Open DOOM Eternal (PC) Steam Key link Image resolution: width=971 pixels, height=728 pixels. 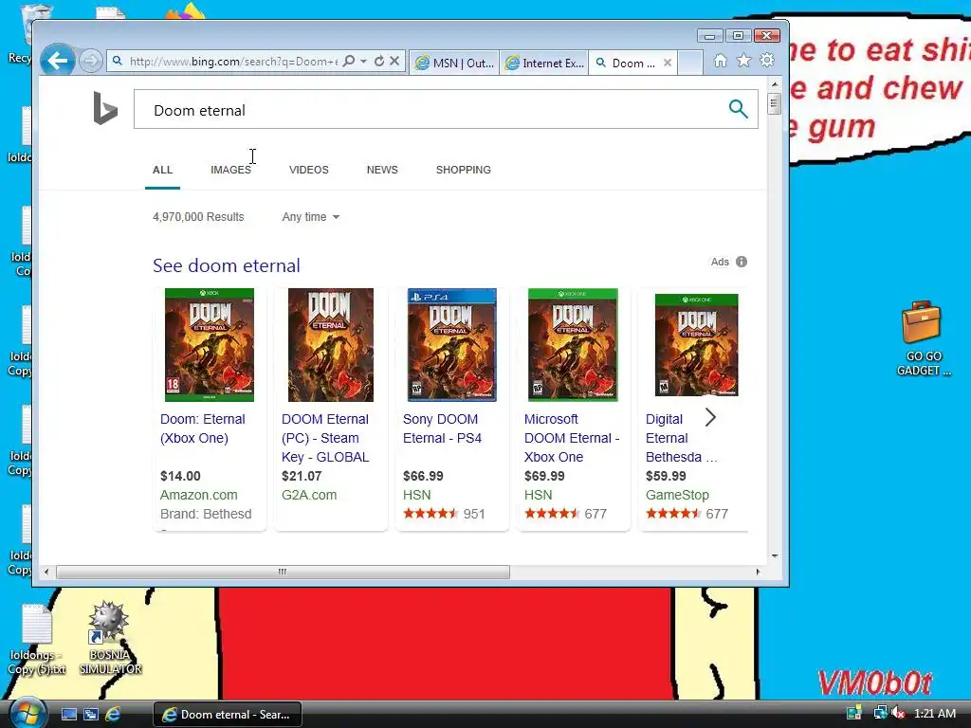pos(325,438)
